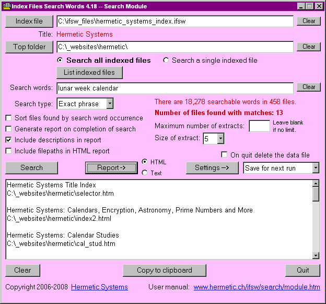The image size is (326, 304).
Task: Clear the results list with bottom Clear button
Action: tap(22, 271)
